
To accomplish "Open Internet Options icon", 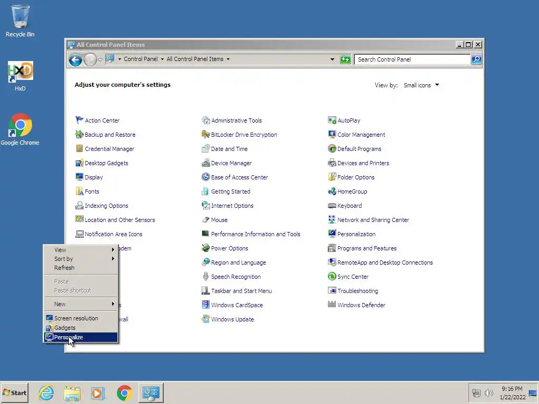I will tap(206, 206).
